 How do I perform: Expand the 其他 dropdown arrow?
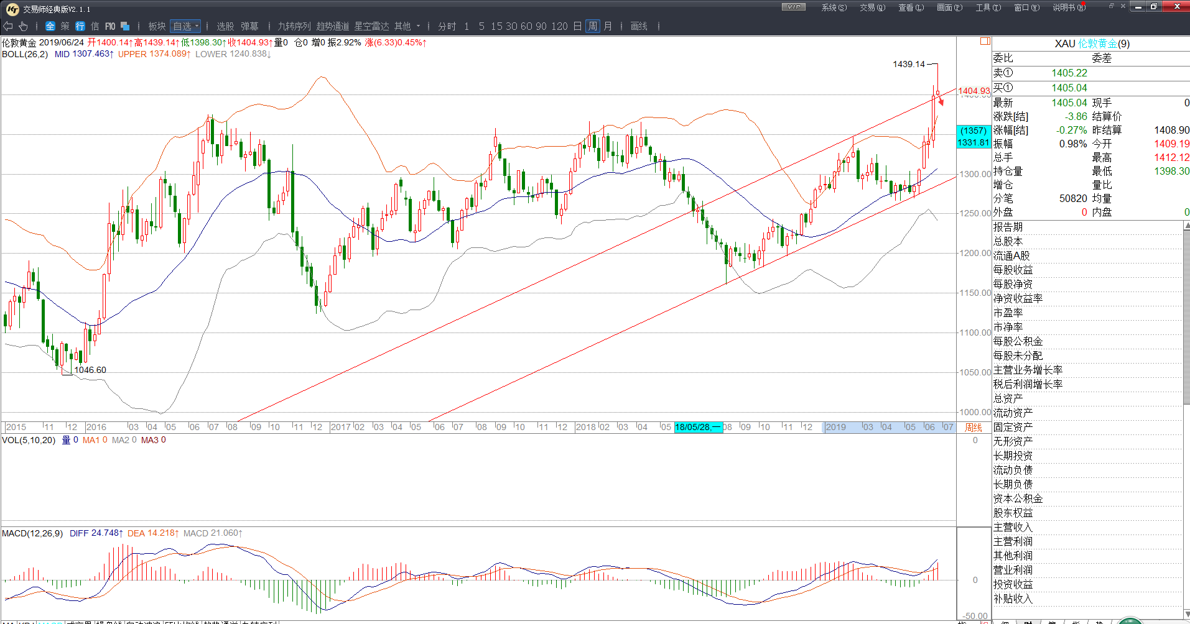coord(419,26)
